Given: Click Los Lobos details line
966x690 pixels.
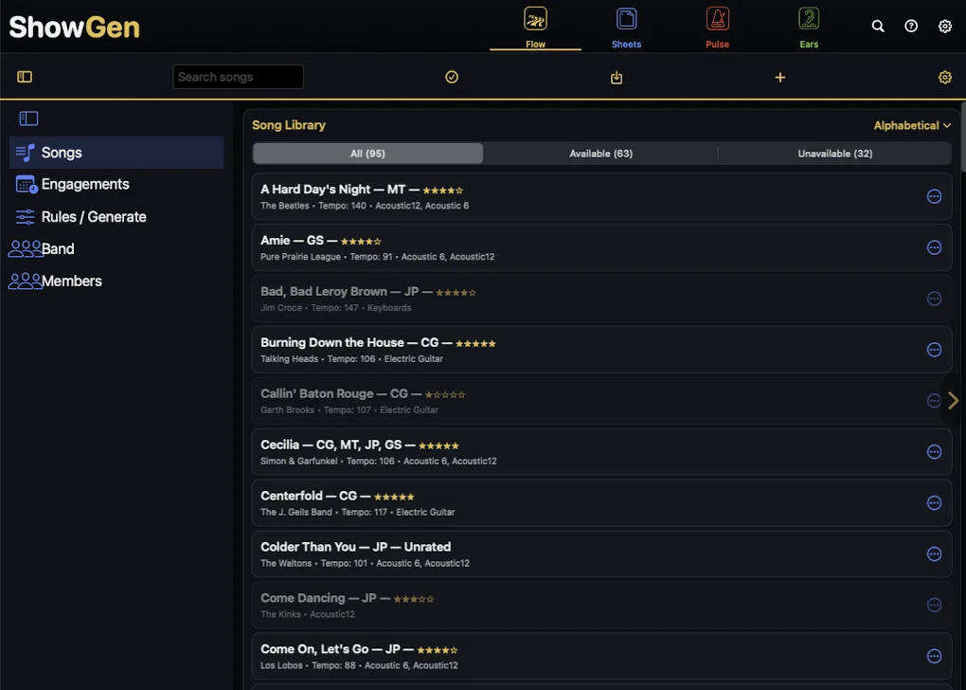Looking at the screenshot, I should (359, 666).
